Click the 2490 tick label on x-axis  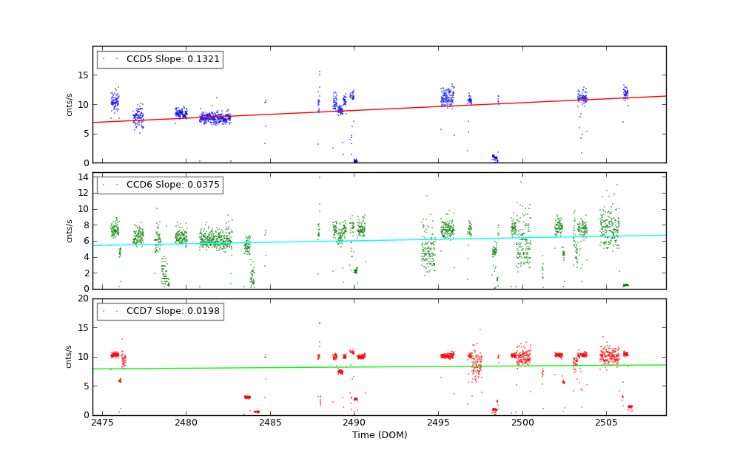pos(354,423)
